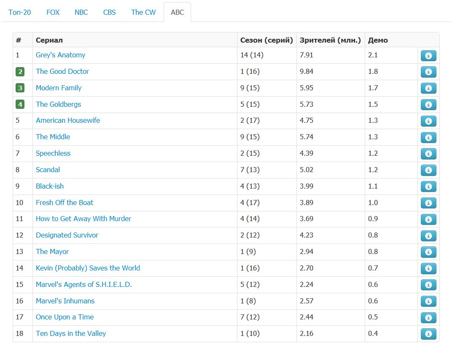Open Grey's Anatomy series link

(60, 55)
